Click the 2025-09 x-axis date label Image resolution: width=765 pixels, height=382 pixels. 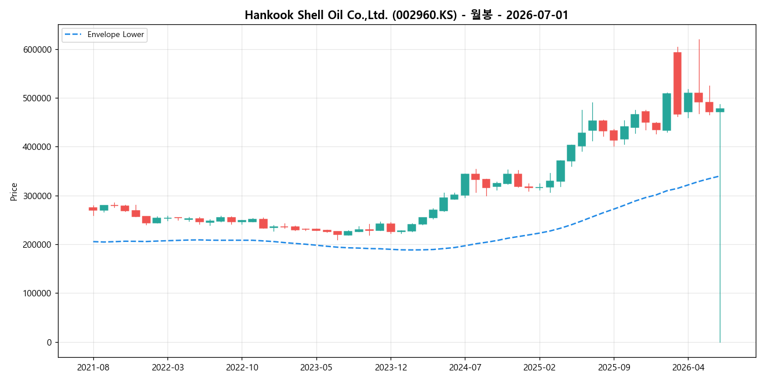tap(614, 368)
